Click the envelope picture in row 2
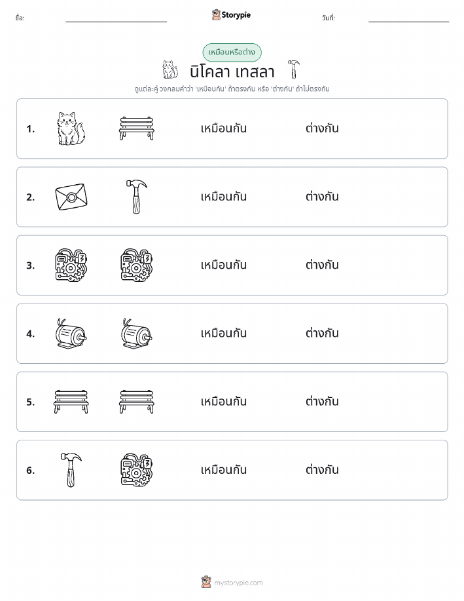Screen dimensions: 464x601 [71, 197]
